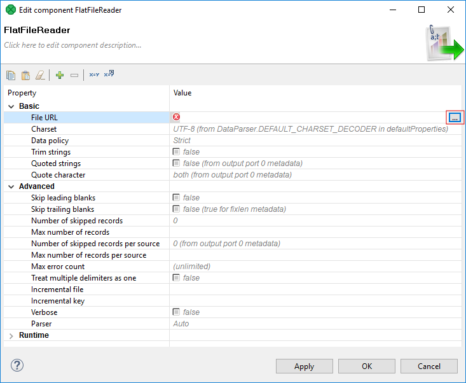The width and height of the screenshot is (466, 383).
Task: Click the paste clipboard icon
Action: 26,75
